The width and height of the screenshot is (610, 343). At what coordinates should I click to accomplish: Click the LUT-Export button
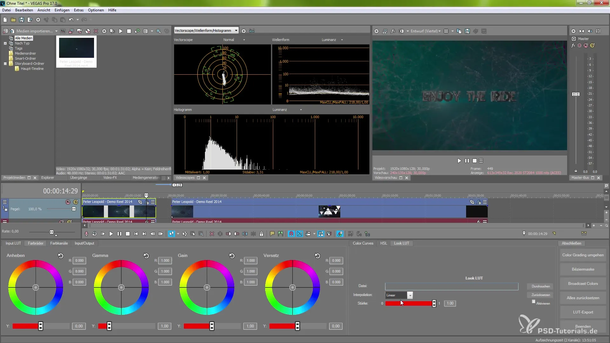click(x=583, y=312)
